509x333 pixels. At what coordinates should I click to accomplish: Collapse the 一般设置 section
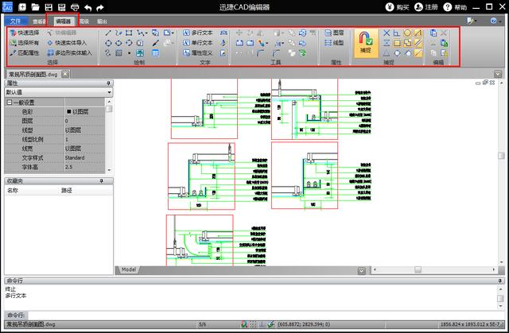9,103
